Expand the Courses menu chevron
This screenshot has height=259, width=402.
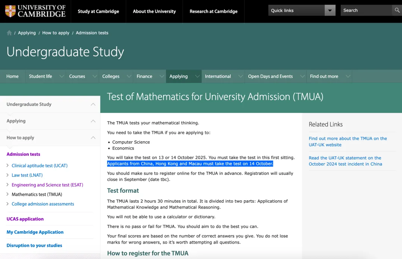(x=95, y=76)
